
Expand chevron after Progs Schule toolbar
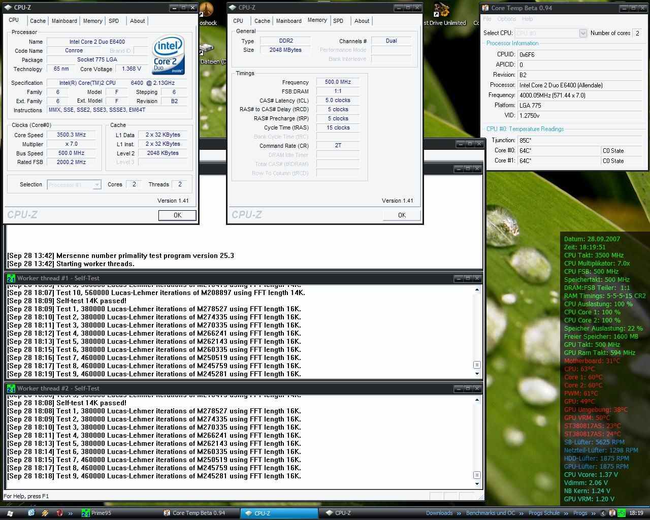[566, 513]
